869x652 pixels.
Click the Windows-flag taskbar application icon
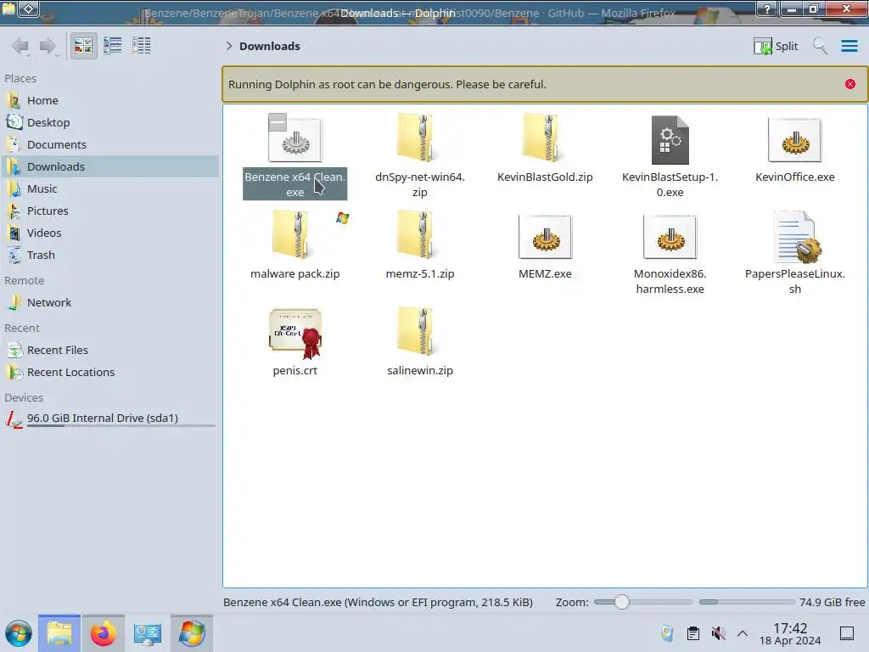tap(192, 633)
